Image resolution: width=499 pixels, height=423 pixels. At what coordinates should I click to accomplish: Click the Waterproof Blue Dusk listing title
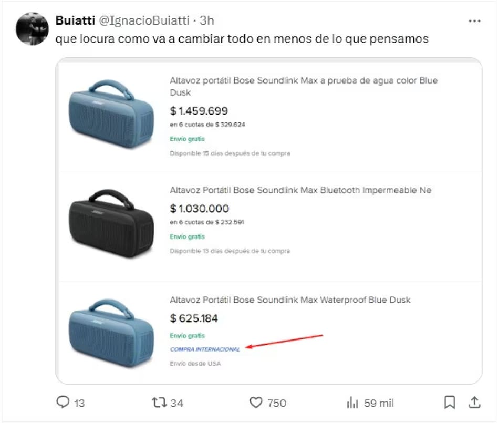[290, 300]
